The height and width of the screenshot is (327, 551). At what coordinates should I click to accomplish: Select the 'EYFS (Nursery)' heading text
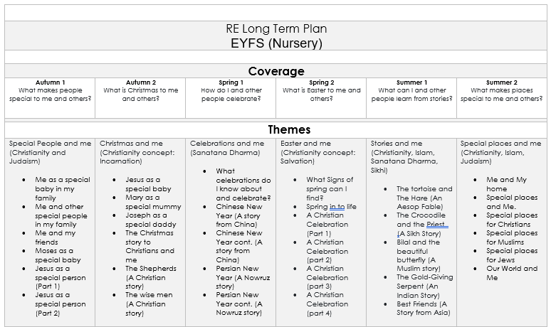tap(275, 43)
